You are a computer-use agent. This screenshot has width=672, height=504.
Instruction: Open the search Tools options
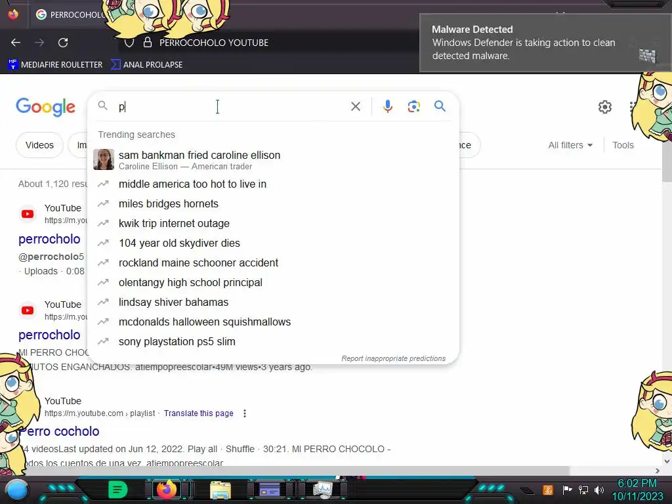(x=623, y=145)
